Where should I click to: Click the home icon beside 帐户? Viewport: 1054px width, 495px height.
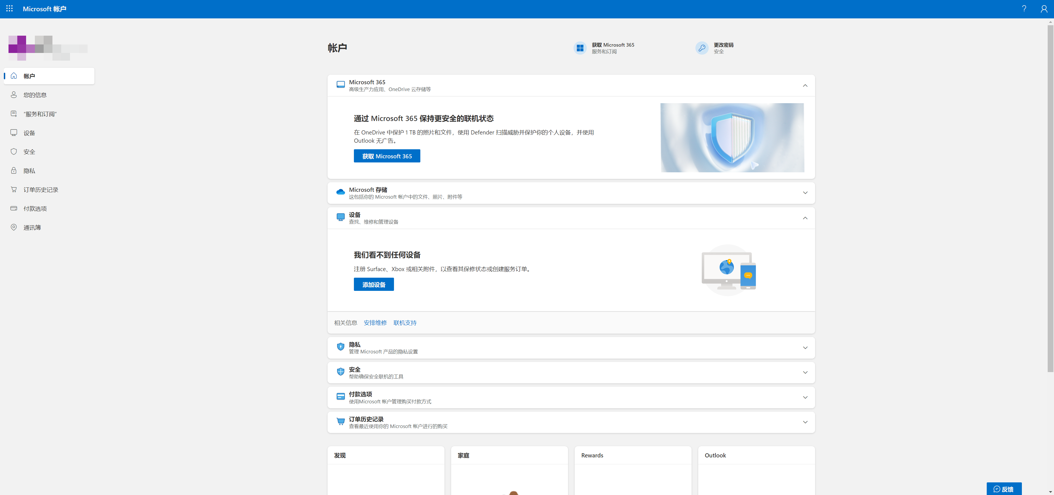click(x=14, y=76)
